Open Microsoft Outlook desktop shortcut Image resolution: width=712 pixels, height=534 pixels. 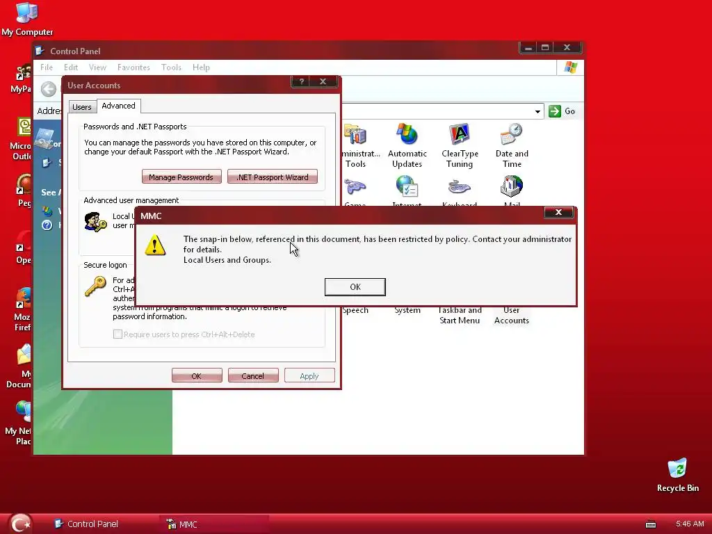coord(21,139)
